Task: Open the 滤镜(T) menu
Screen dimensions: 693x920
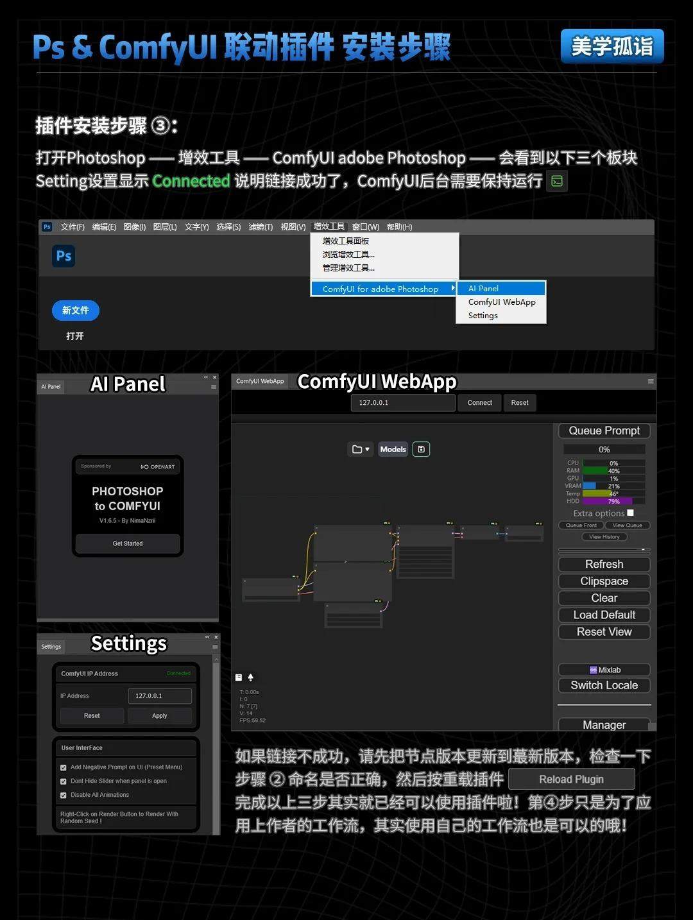Action: [x=261, y=227]
